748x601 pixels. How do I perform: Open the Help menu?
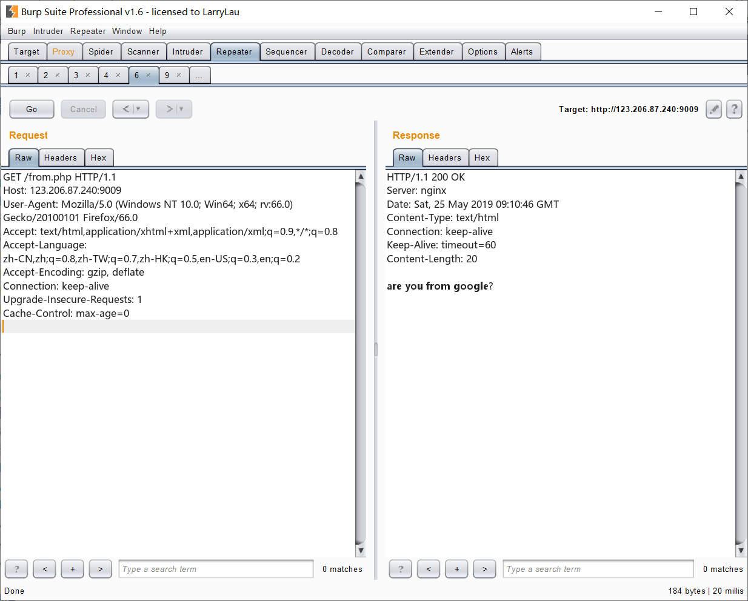[158, 31]
